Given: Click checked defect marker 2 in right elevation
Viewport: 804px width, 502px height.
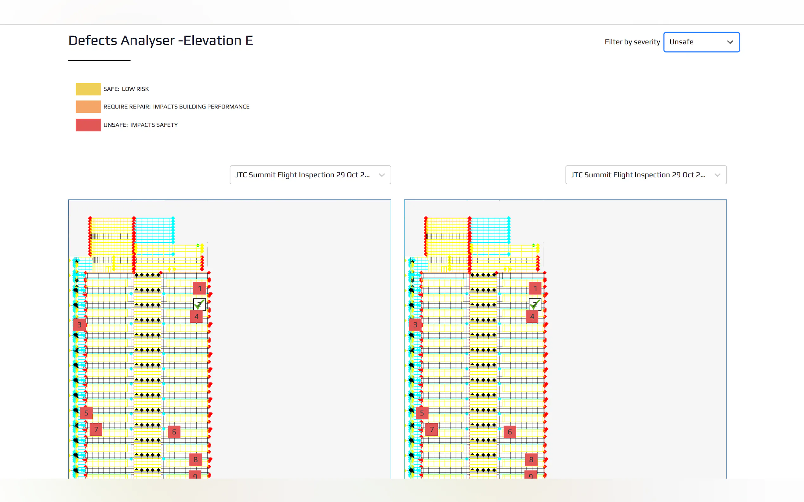Looking at the screenshot, I should click(x=535, y=304).
